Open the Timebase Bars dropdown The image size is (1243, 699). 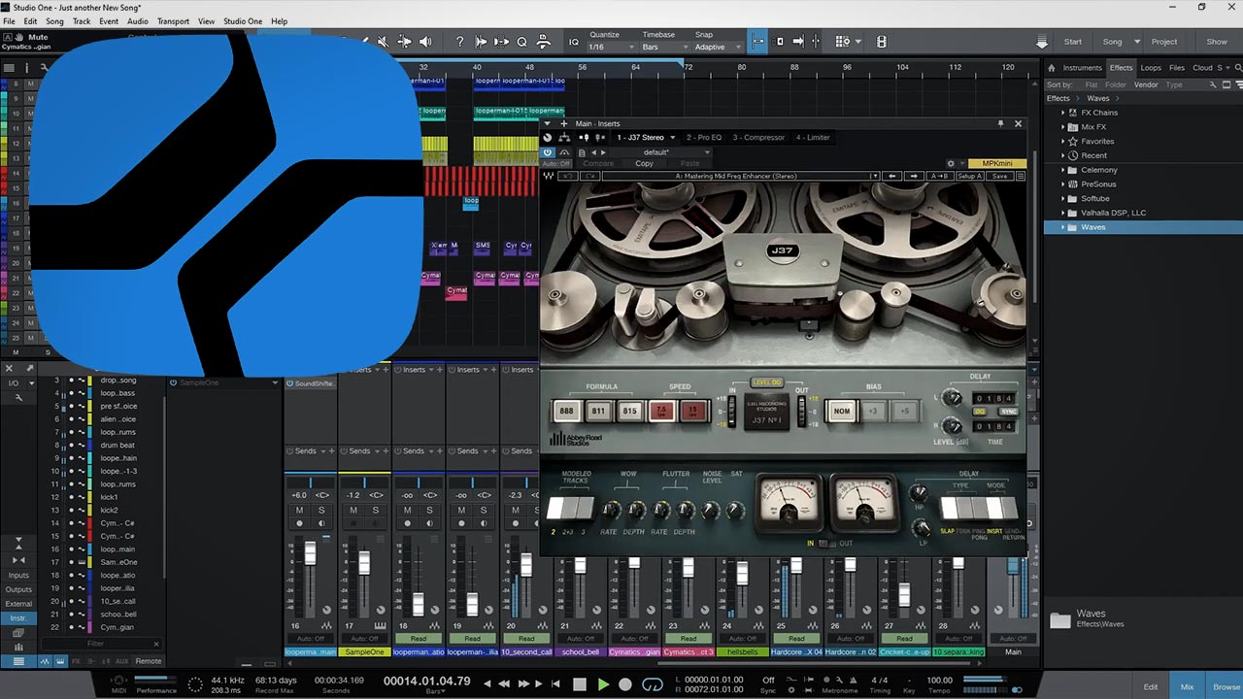coord(663,47)
